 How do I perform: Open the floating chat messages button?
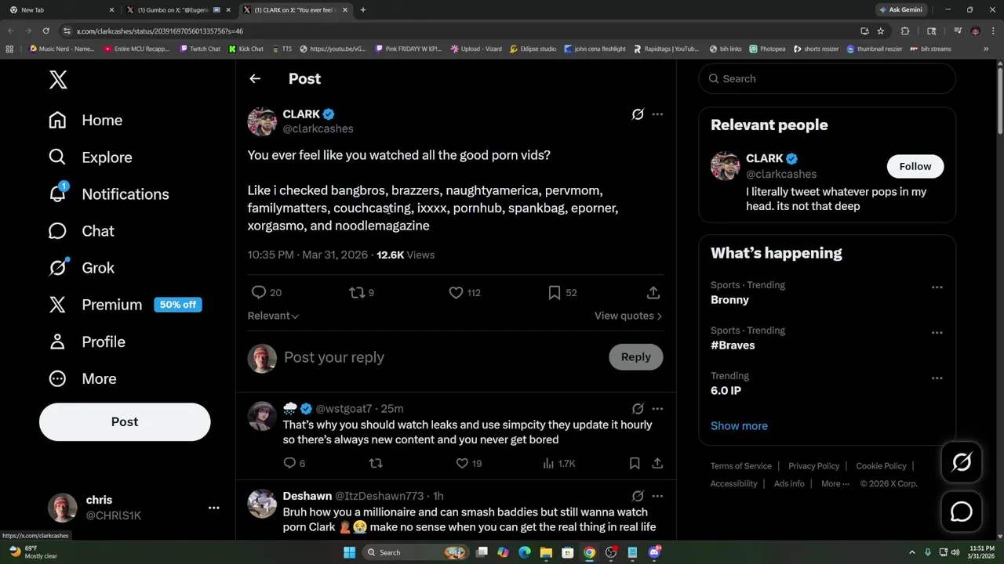tap(961, 512)
